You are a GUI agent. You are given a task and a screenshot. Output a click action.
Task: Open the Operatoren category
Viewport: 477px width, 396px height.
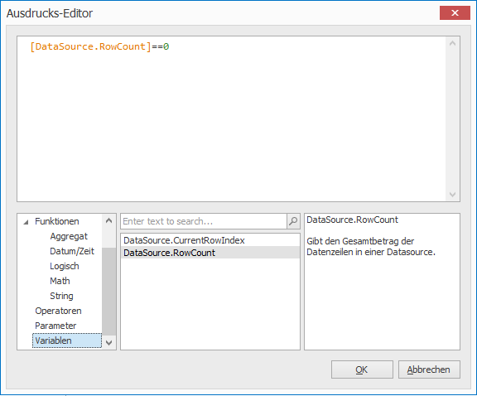pos(58,311)
